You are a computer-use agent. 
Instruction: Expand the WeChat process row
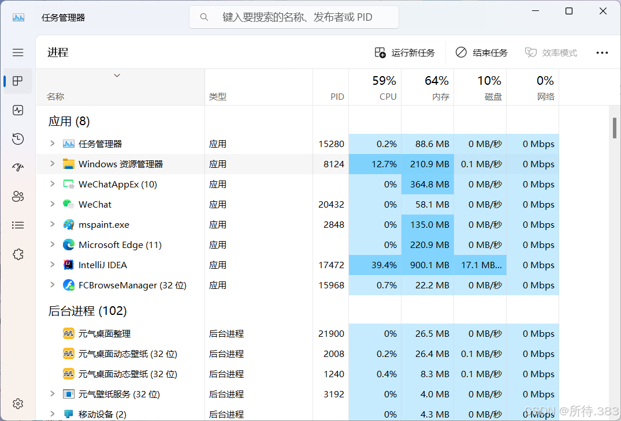coord(52,204)
